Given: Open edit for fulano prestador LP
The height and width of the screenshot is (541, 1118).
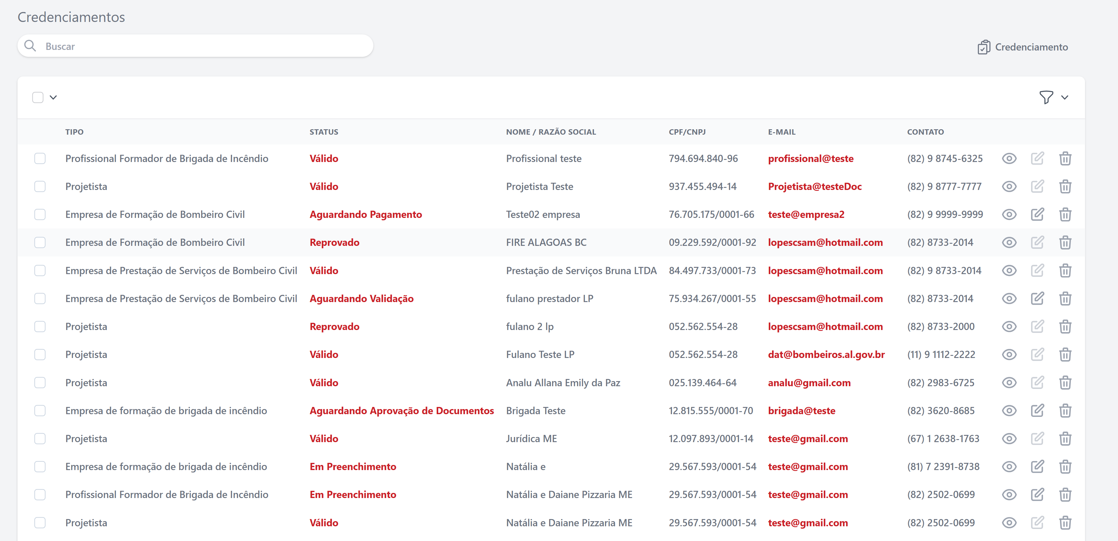Looking at the screenshot, I should pos(1037,298).
